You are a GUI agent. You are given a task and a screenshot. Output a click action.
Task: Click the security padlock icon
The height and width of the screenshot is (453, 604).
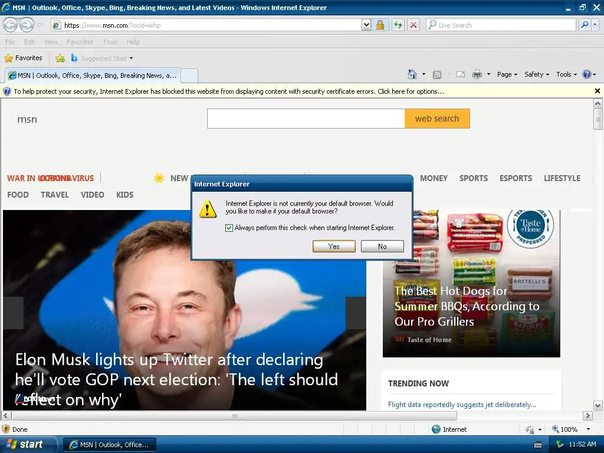point(380,25)
